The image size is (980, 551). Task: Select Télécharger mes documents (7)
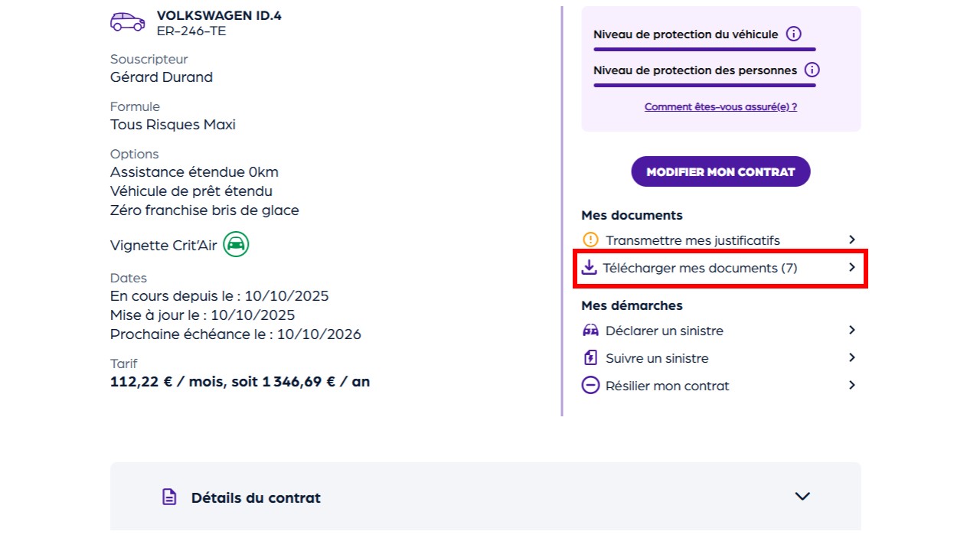tap(700, 268)
